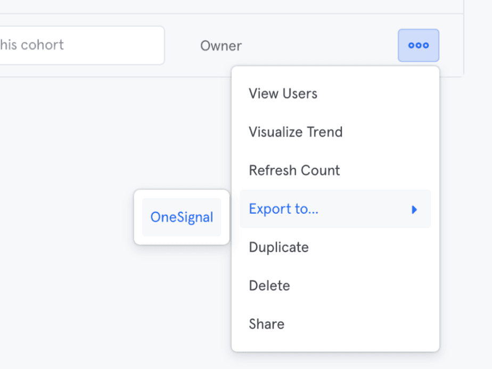Expand the Export to... submenu
This screenshot has width=492, height=369.
click(x=283, y=209)
